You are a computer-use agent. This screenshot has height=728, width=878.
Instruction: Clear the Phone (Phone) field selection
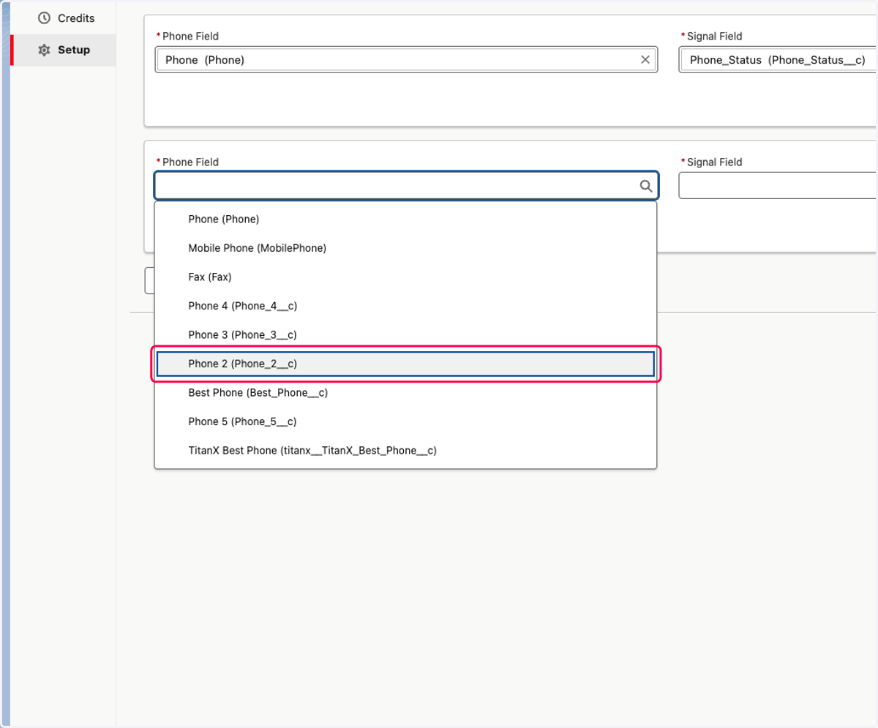pyautogui.click(x=645, y=60)
